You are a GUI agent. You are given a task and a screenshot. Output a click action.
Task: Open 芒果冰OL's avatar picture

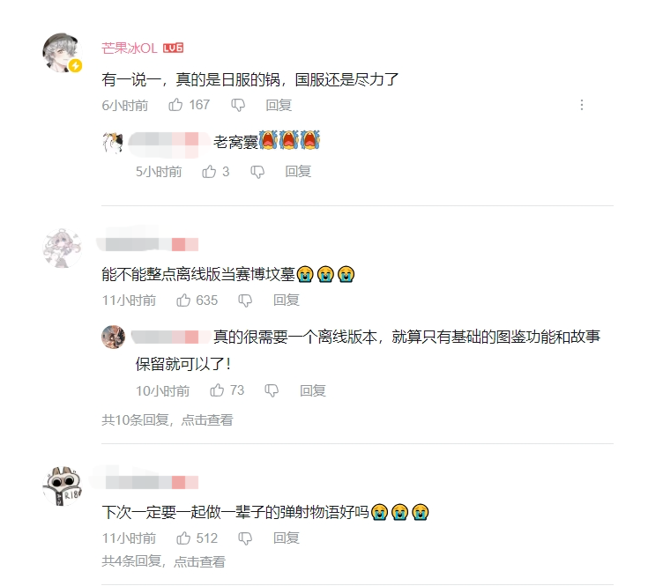point(63,53)
